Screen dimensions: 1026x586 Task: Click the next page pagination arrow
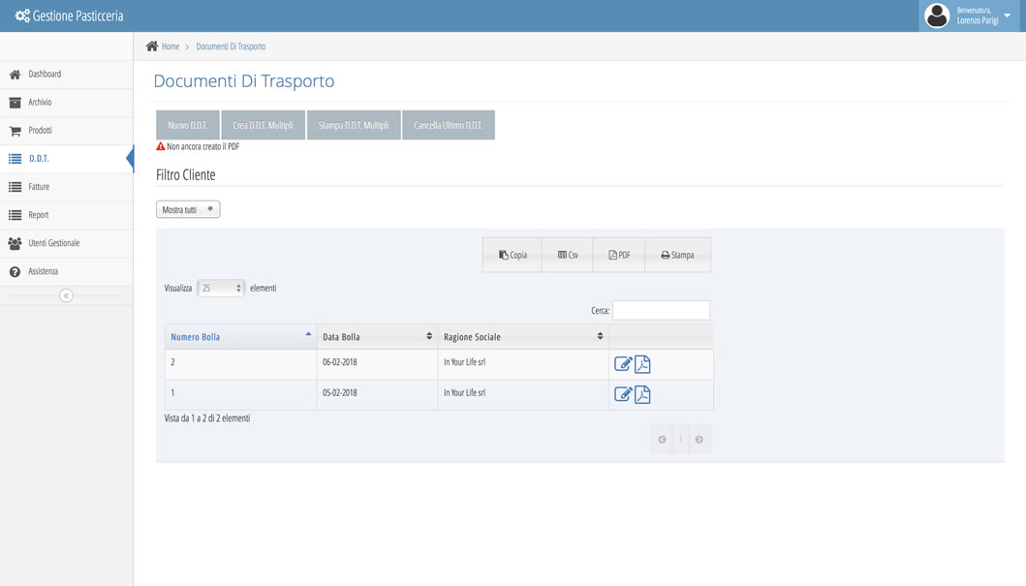[x=699, y=440]
